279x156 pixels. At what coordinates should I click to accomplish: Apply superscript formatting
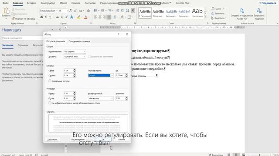click(66, 17)
